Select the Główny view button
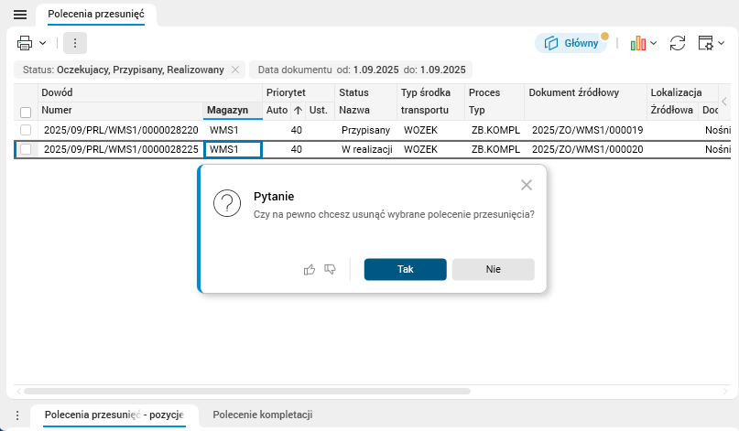The image size is (739, 431). click(x=571, y=43)
